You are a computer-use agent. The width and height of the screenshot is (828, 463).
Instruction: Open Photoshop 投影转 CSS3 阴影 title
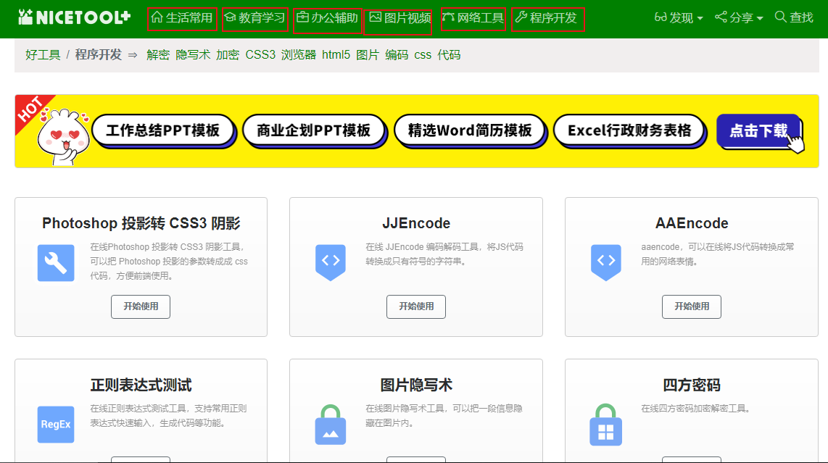141,223
